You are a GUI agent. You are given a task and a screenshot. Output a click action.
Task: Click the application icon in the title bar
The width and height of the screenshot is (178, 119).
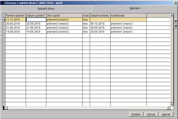[x=2, y=3]
